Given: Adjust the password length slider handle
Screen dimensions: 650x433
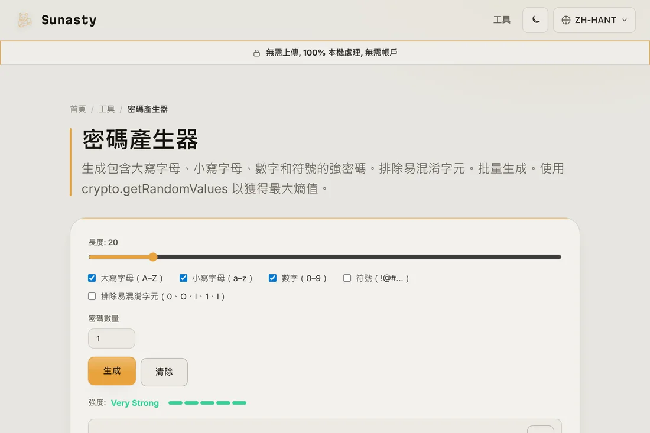Looking at the screenshot, I should point(153,257).
